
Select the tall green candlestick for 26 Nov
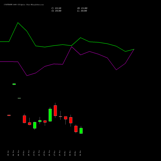pos(50,115)
